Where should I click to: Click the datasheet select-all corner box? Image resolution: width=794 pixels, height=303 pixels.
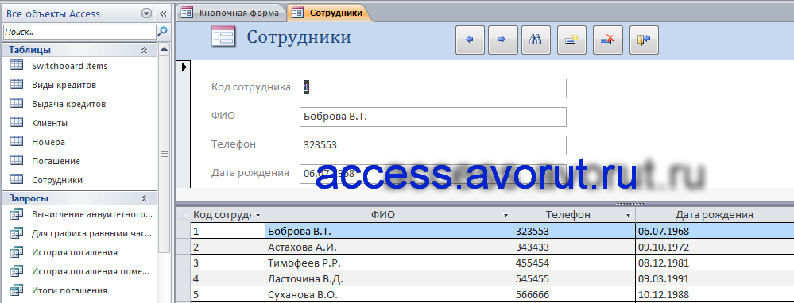[x=183, y=215]
